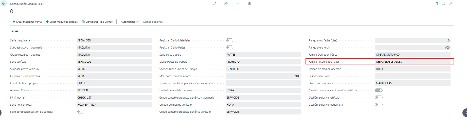
Task: Open page in new window icon
Action: tap(443, 4)
